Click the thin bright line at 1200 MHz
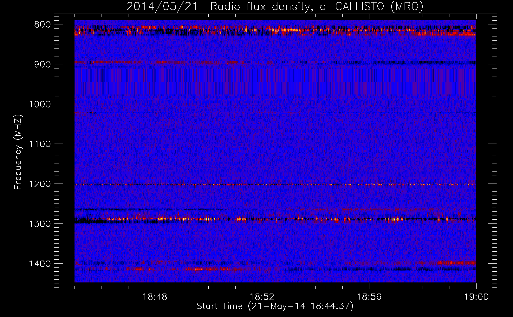The height and width of the screenshot is (317, 513). [275, 184]
